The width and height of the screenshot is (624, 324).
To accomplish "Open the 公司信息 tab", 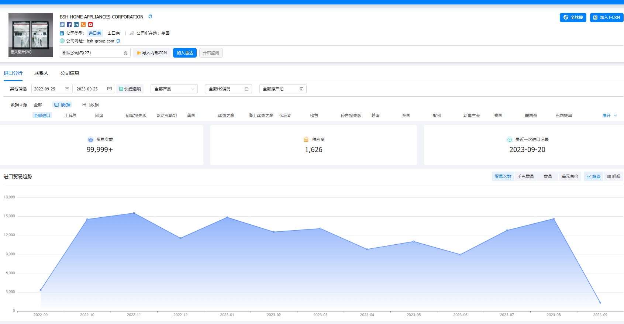I will (x=70, y=73).
